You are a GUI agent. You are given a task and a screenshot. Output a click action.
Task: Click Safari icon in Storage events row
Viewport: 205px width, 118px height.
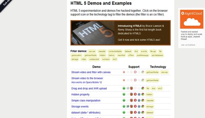[x=139, y=106]
